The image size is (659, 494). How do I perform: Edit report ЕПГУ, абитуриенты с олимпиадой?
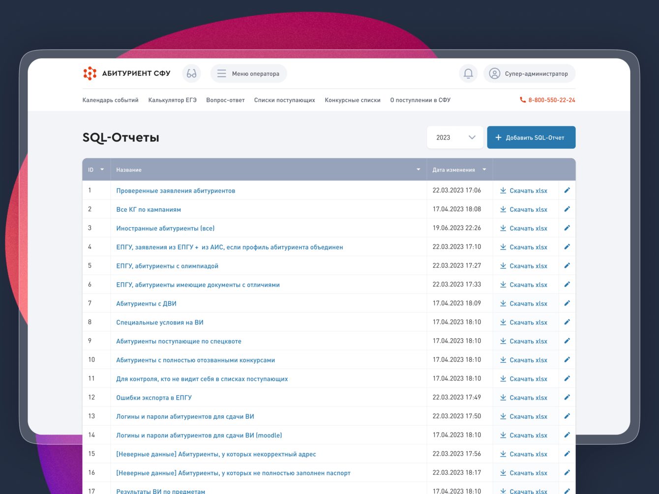[567, 265]
